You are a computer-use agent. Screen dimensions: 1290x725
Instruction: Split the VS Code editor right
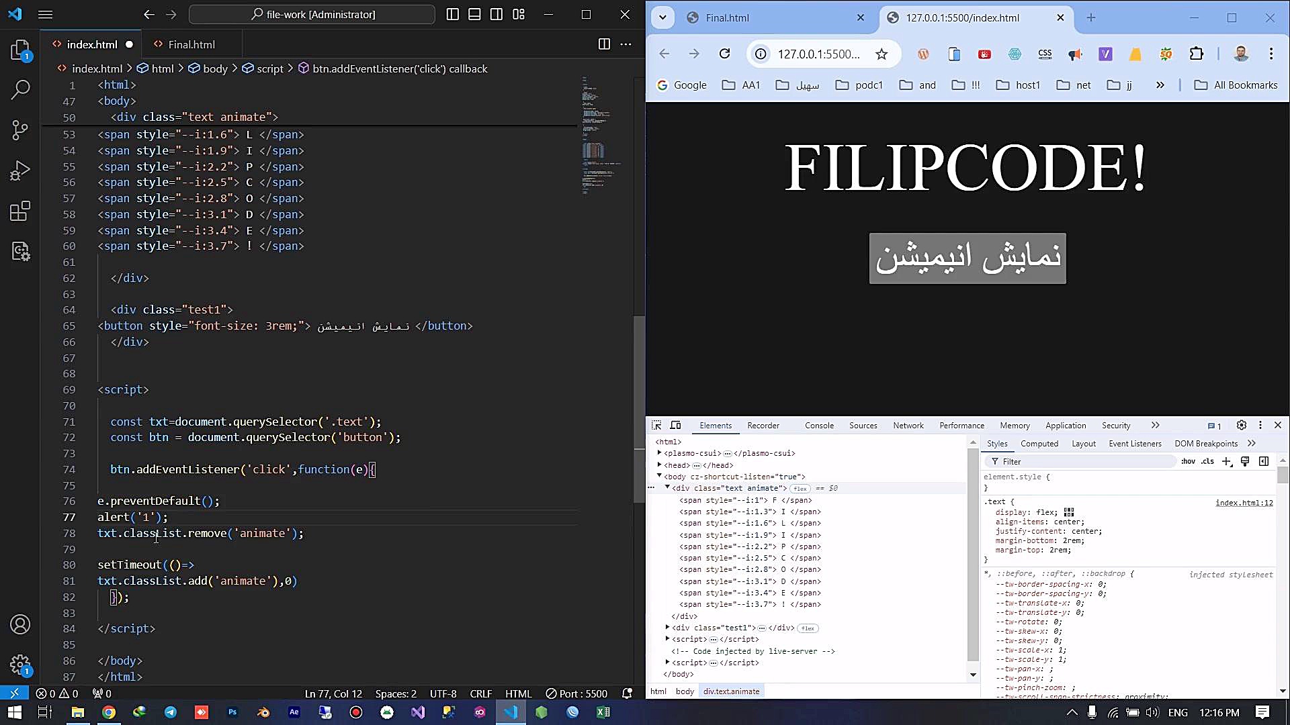pyautogui.click(x=604, y=44)
